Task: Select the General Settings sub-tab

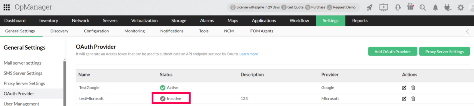Action: pos(20,31)
